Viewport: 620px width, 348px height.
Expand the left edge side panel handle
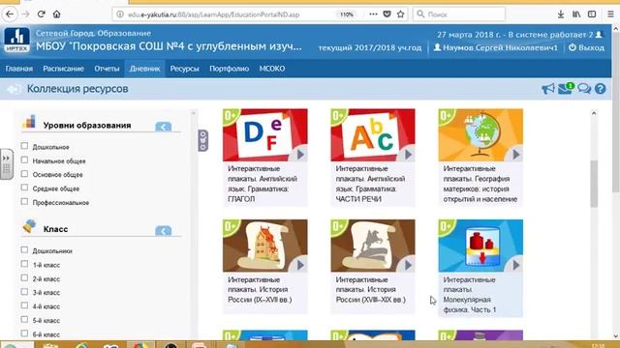coord(7,164)
